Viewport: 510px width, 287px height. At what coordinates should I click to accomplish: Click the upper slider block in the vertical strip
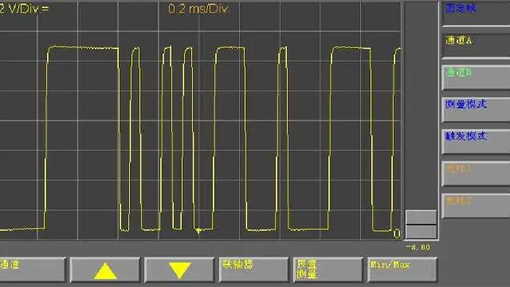click(x=421, y=217)
